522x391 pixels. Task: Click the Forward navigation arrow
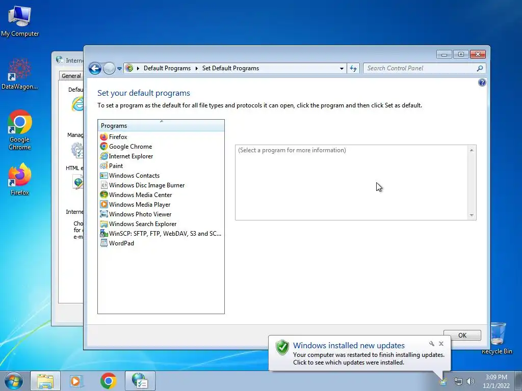[x=109, y=69]
